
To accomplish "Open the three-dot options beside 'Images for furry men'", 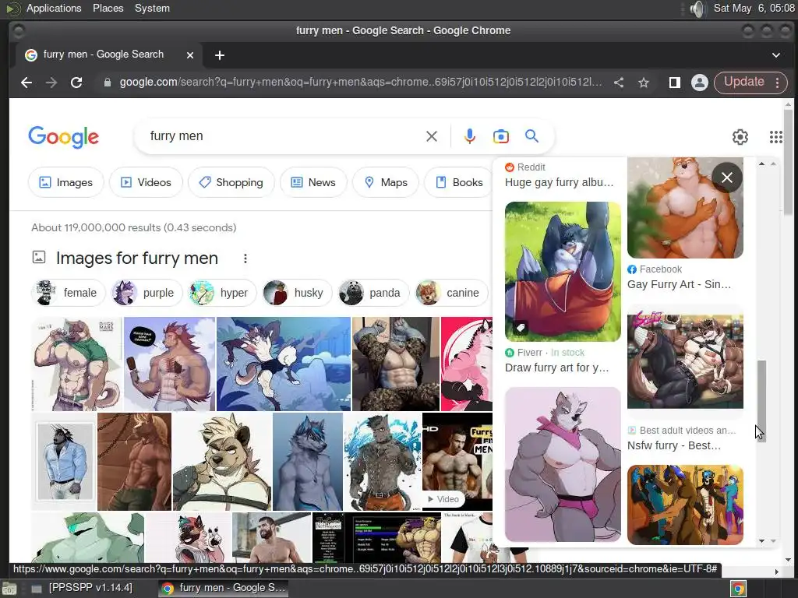I will point(245,259).
